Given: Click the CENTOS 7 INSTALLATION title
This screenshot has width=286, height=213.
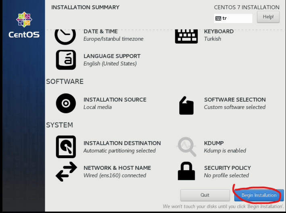Looking at the screenshot, I should tap(246, 7).
